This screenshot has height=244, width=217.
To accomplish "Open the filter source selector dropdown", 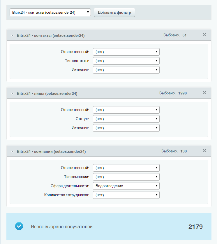I will coord(50,13).
